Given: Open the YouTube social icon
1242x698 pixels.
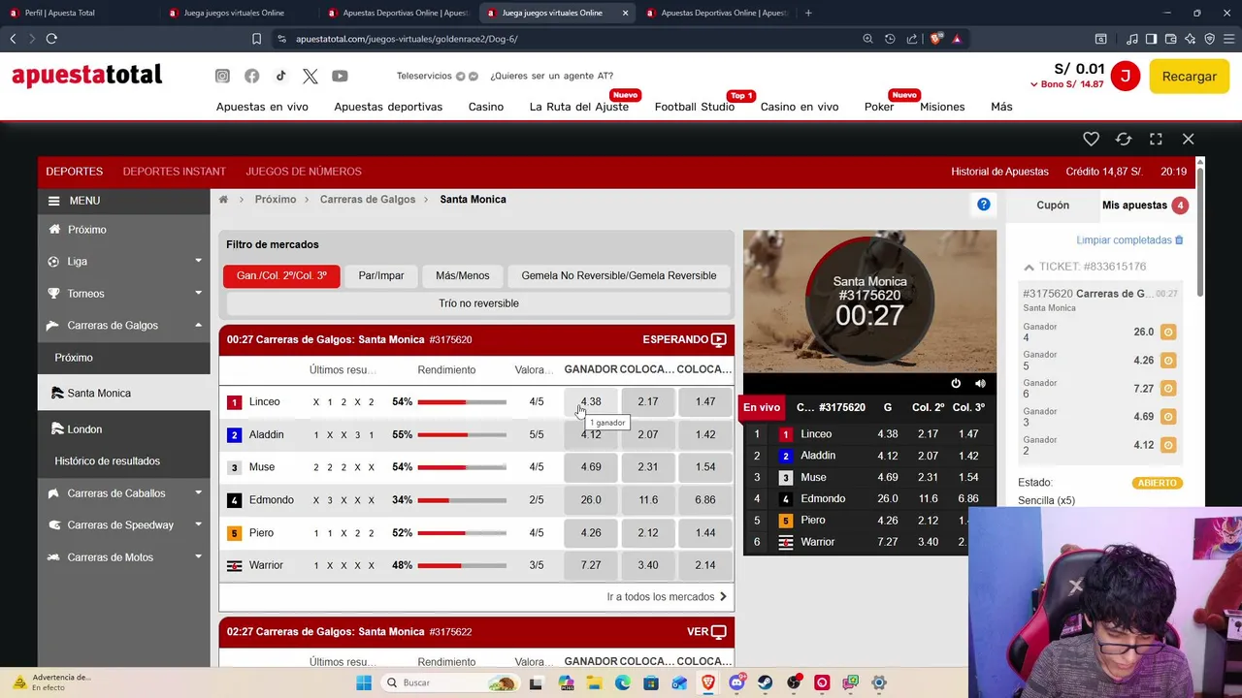Looking at the screenshot, I should [x=340, y=76].
